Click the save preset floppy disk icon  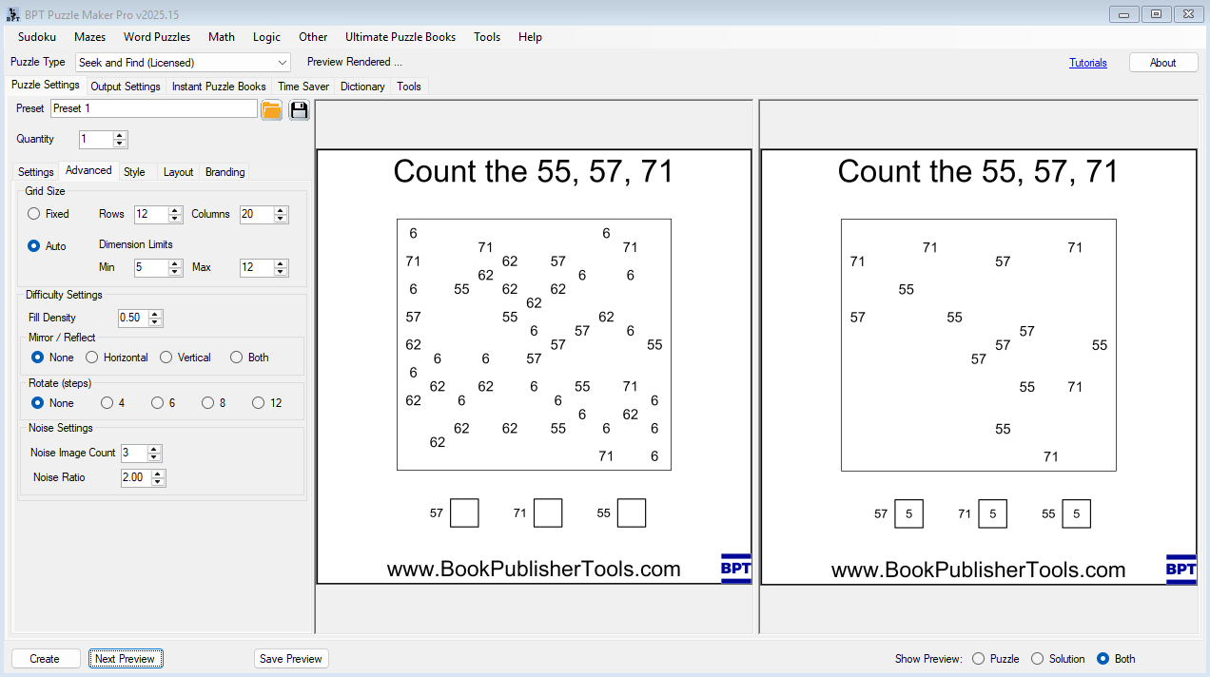pyautogui.click(x=299, y=109)
